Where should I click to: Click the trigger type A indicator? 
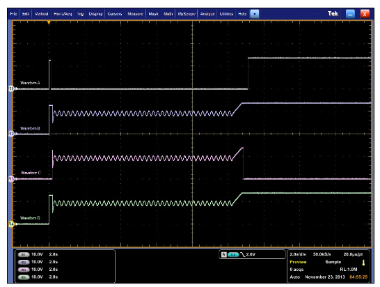(x=224, y=254)
